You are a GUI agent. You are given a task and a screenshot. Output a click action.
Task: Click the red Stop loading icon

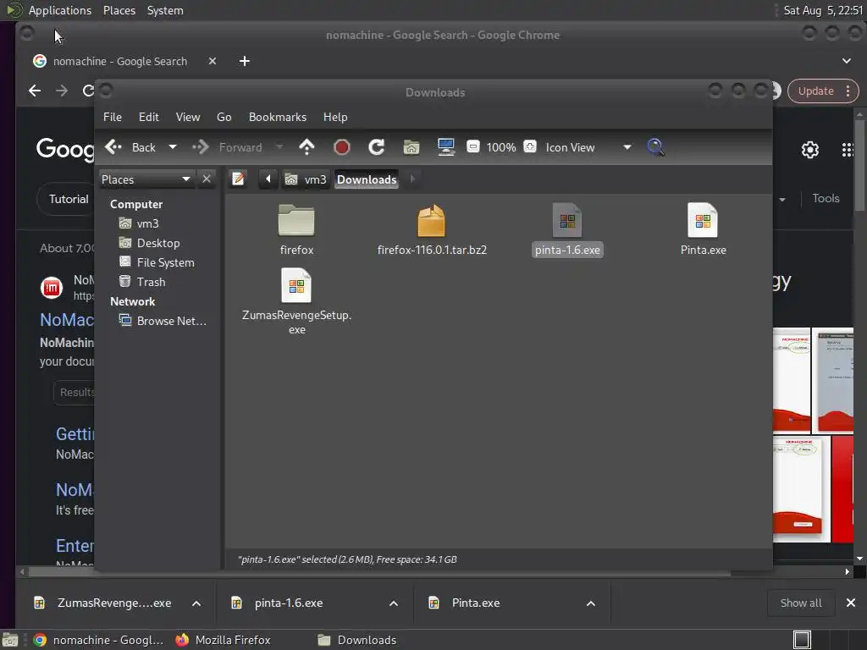point(342,147)
